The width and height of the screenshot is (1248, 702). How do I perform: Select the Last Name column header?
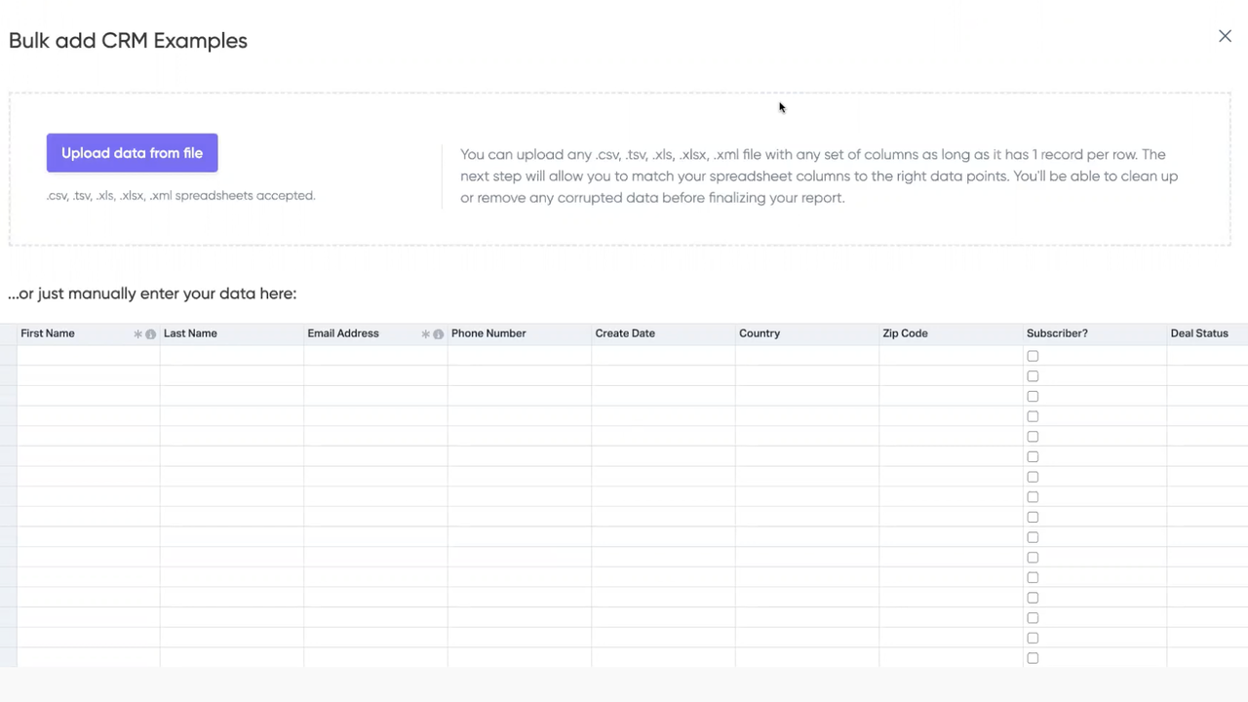coord(190,332)
